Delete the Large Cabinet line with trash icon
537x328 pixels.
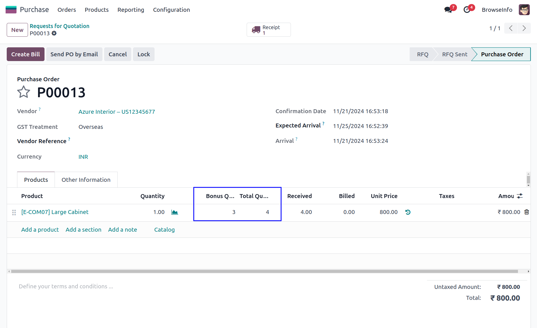click(527, 212)
